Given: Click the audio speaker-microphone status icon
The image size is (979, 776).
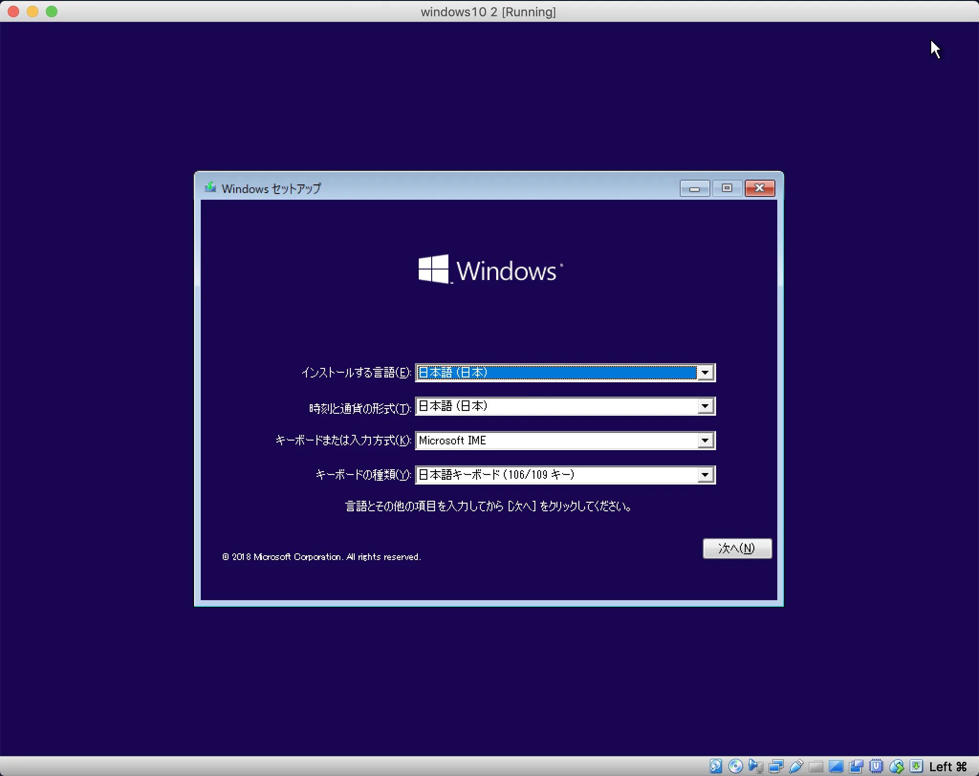Looking at the screenshot, I should (x=756, y=766).
